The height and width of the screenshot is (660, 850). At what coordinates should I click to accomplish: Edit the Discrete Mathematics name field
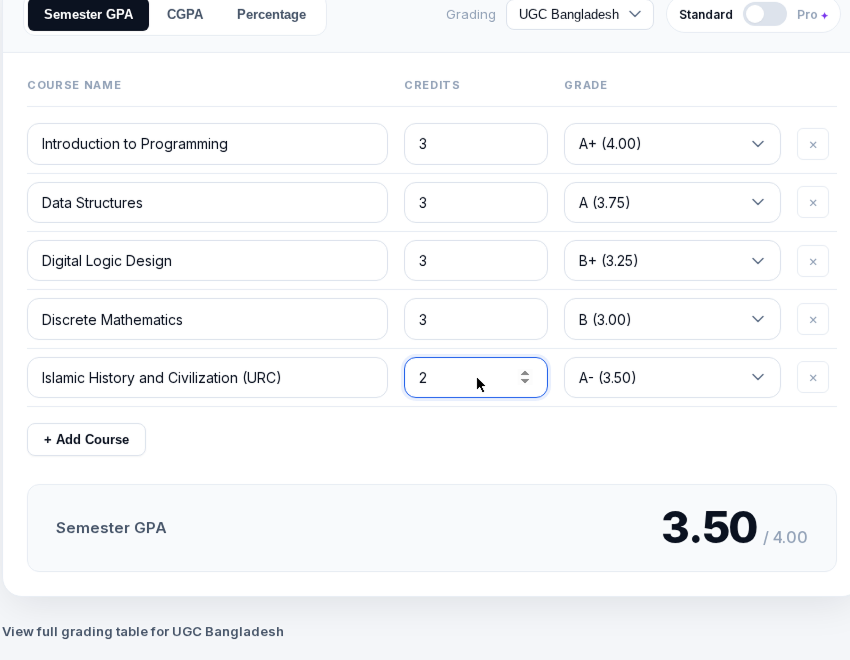point(207,319)
